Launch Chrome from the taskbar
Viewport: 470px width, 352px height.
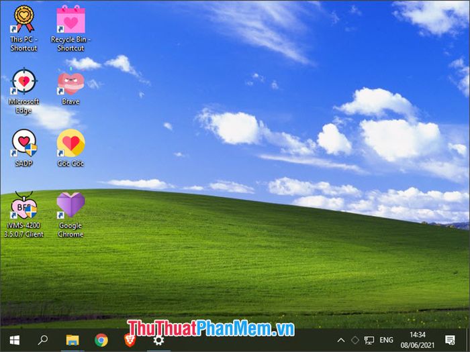pos(101,340)
